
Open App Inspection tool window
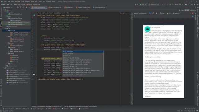point(83,109)
